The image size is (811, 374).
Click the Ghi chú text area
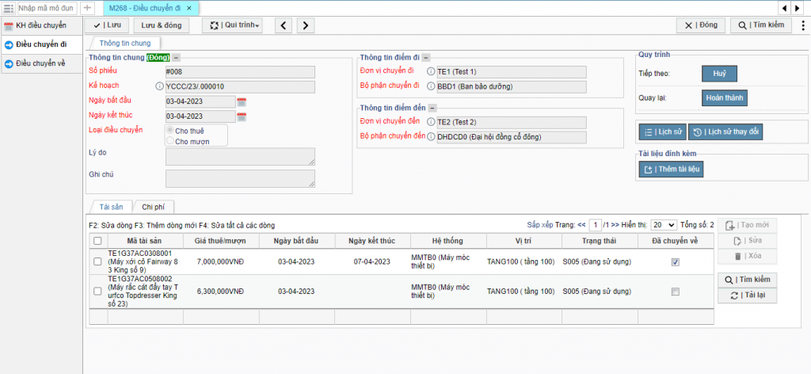click(x=240, y=178)
